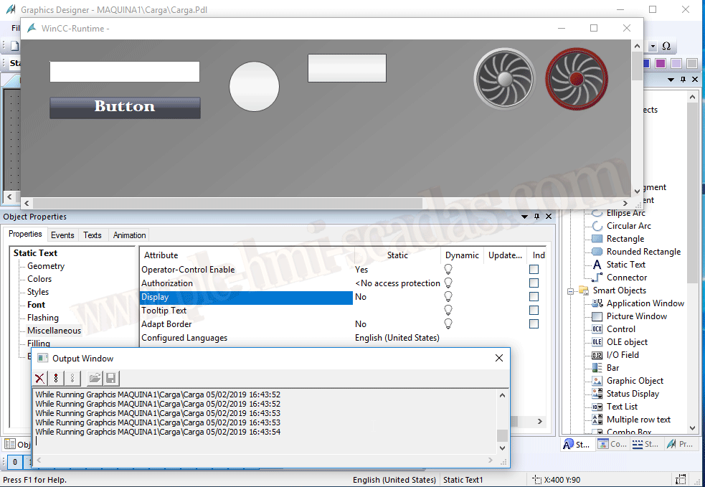Click the dynamic lightbulb for Display attribute
The height and width of the screenshot is (487, 705).
point(449,297)
